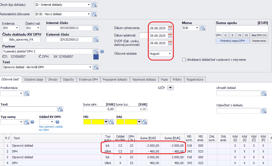
Task: Open calendar picker for Dátum splatnosti
Action: [170, 35]
